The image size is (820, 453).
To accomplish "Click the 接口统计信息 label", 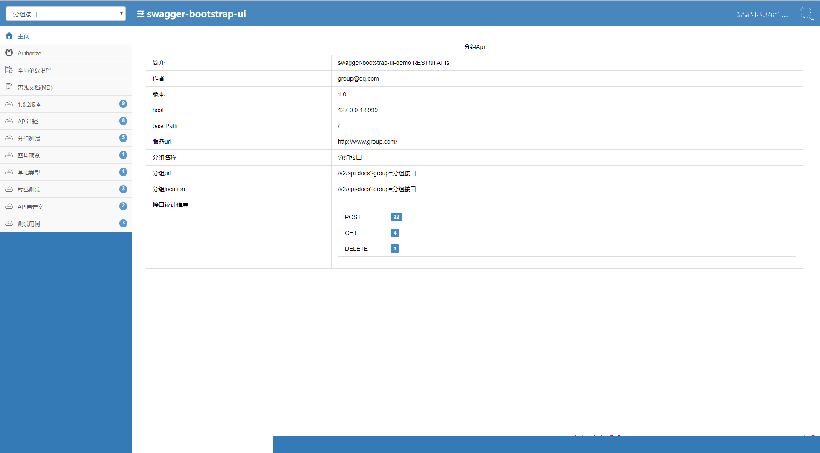I will 170,205.
